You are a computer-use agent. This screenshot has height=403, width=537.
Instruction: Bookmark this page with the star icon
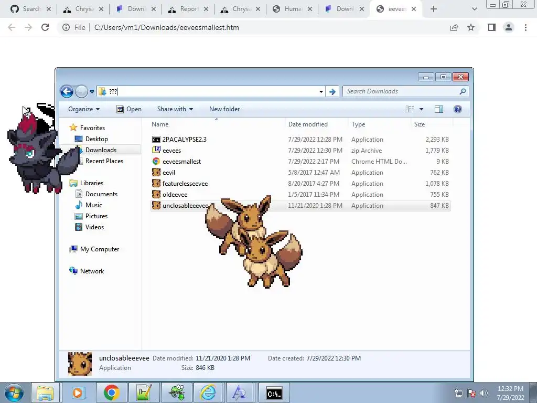[x=471, y=27]
